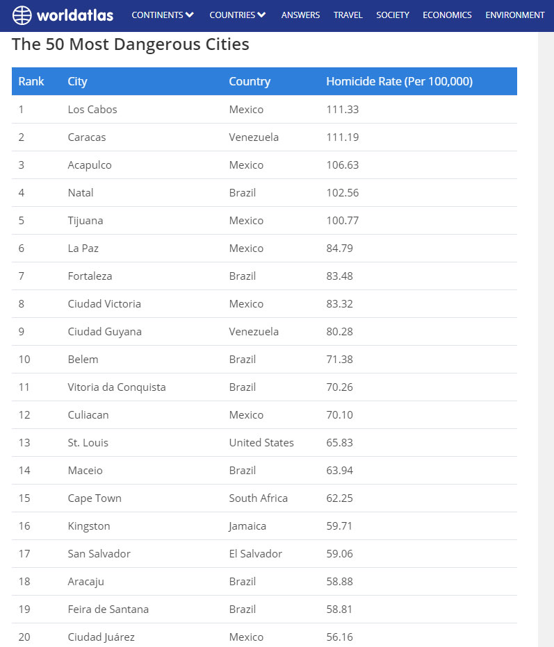The height and width of the screenshot is (647, 554).
Task: Click the St. Louis city entry
Action: (x=88, y=443)
